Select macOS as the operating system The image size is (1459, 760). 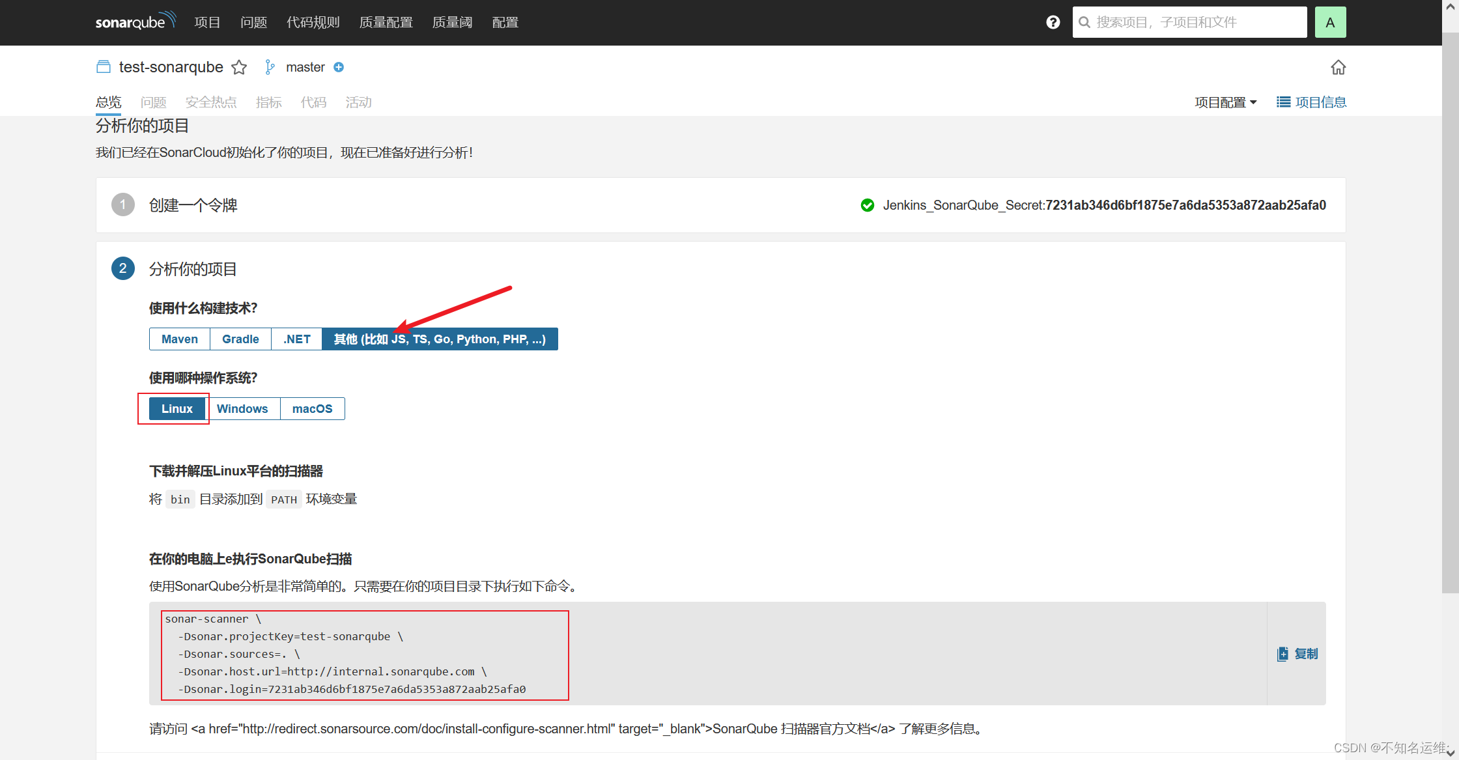(x=312, y=408)
